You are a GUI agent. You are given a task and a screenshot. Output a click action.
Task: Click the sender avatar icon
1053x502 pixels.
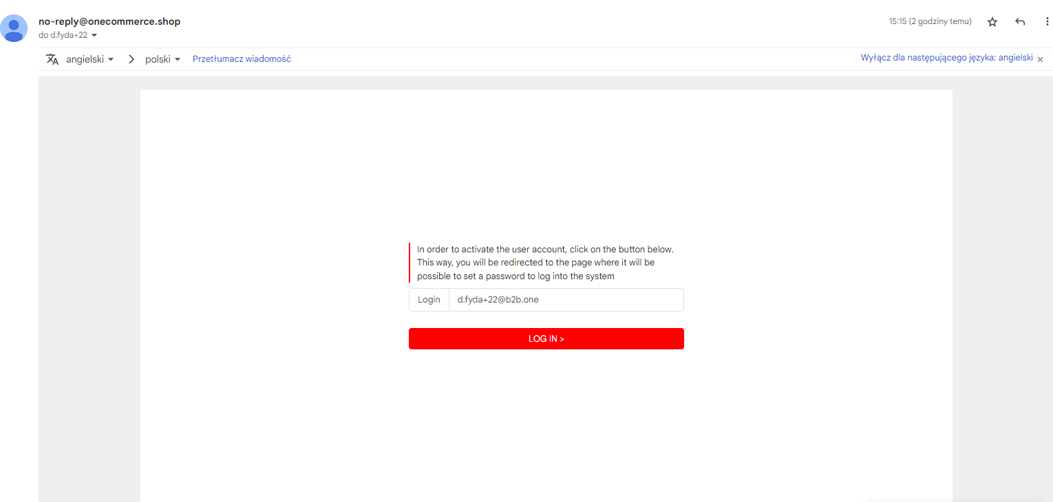14,28
